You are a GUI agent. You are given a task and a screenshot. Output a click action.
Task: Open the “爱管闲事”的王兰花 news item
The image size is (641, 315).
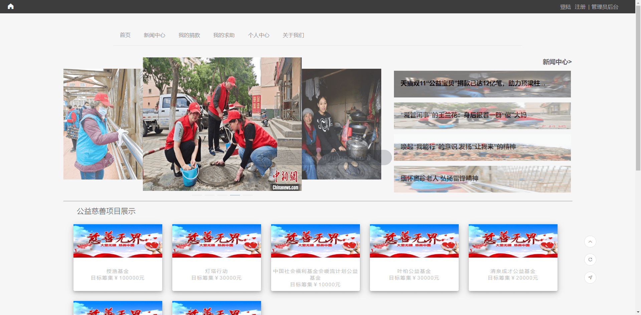[482, 116]
